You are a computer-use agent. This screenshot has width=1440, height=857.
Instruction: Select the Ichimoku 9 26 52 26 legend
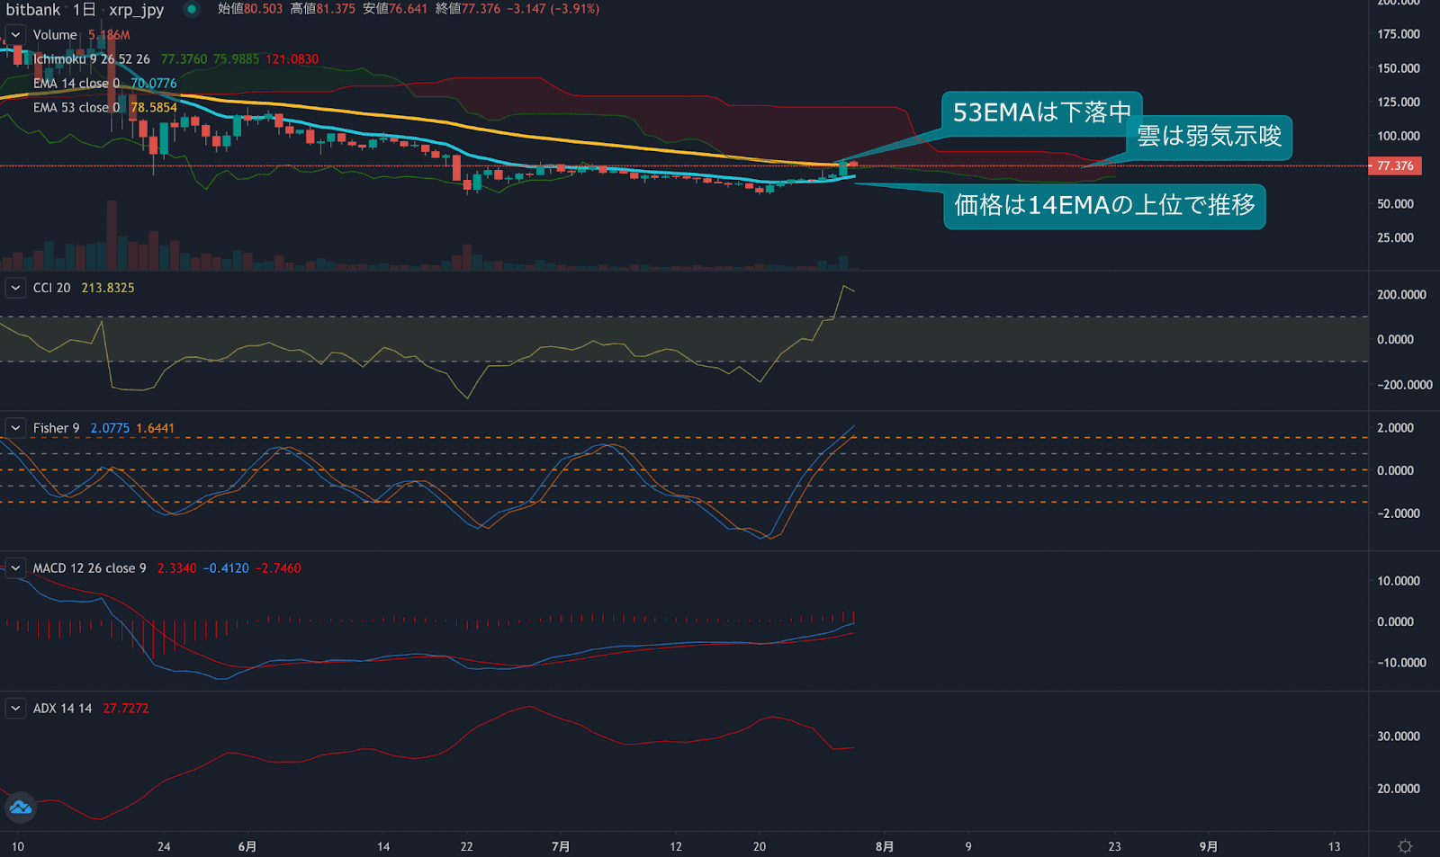[91, 59]
